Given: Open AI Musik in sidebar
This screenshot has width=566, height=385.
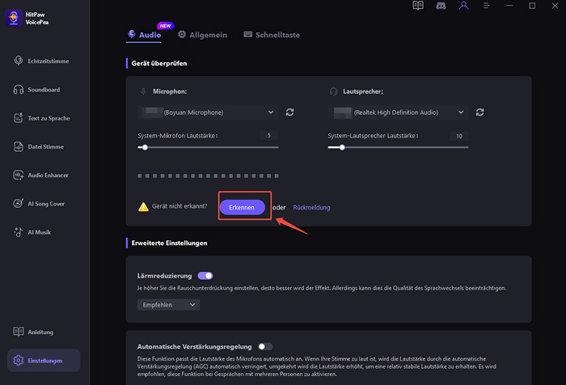Looking at the screenshot, I should pyautogui.click(x=44, y=232).
